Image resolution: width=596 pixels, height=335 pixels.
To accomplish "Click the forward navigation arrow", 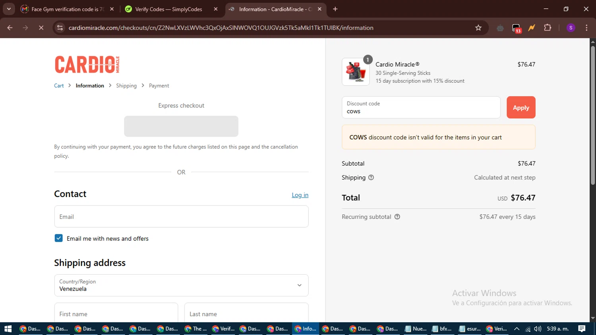I will [x=25, y=28].
